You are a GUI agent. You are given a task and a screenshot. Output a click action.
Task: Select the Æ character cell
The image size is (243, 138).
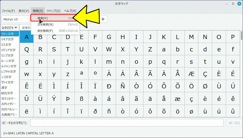pyautogui.click(x=191, y=74)
